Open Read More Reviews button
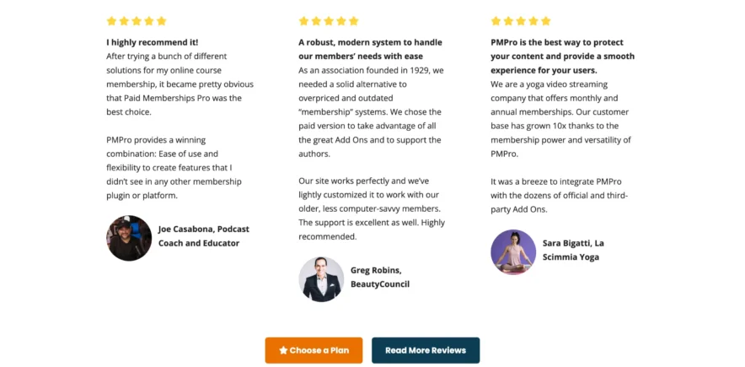This screenshot has width=745, height=367. click(x=425, y=350)
